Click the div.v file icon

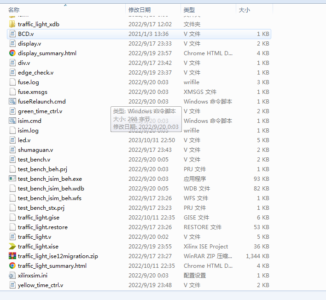pyautogui.click(x=12, y=63)
